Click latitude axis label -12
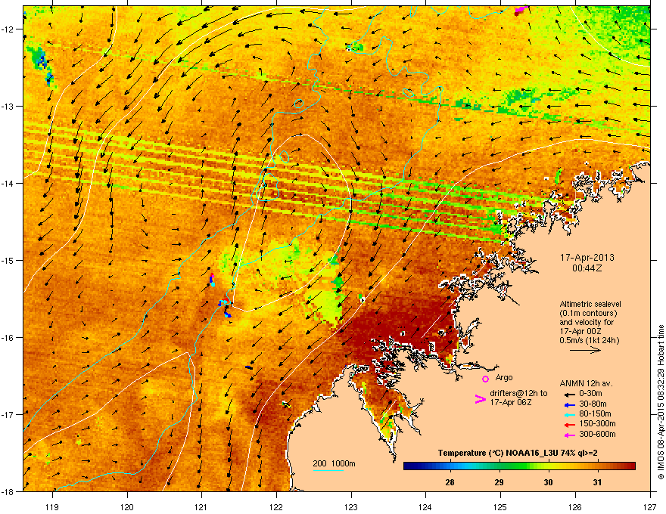666x514 pixels. click(x=8, y=29)
